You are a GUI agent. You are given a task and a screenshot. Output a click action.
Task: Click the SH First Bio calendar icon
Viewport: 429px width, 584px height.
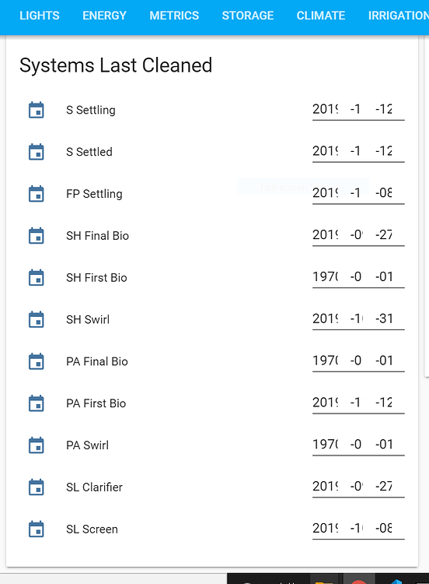coord(36,277)
